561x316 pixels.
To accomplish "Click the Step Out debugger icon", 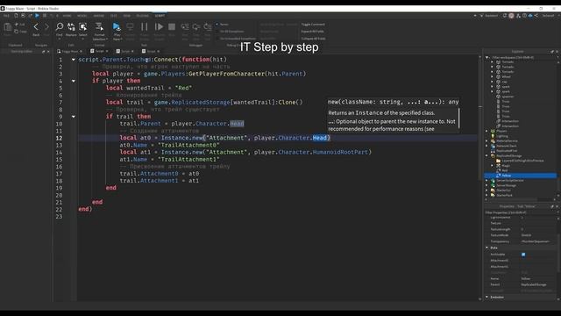I will click(x=208, y=27).
